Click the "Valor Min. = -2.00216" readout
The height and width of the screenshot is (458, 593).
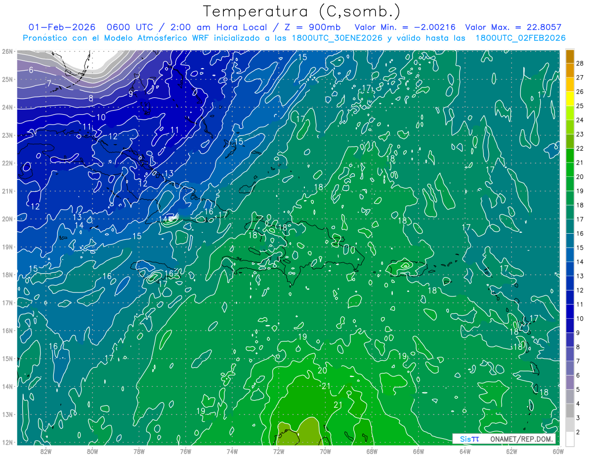click(405, 27)
